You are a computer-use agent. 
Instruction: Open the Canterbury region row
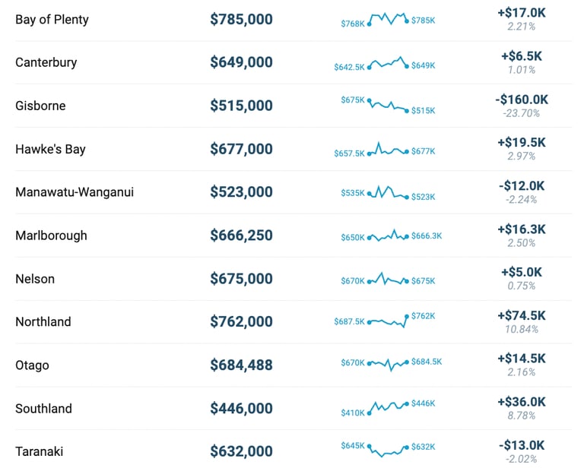point(46,62)
